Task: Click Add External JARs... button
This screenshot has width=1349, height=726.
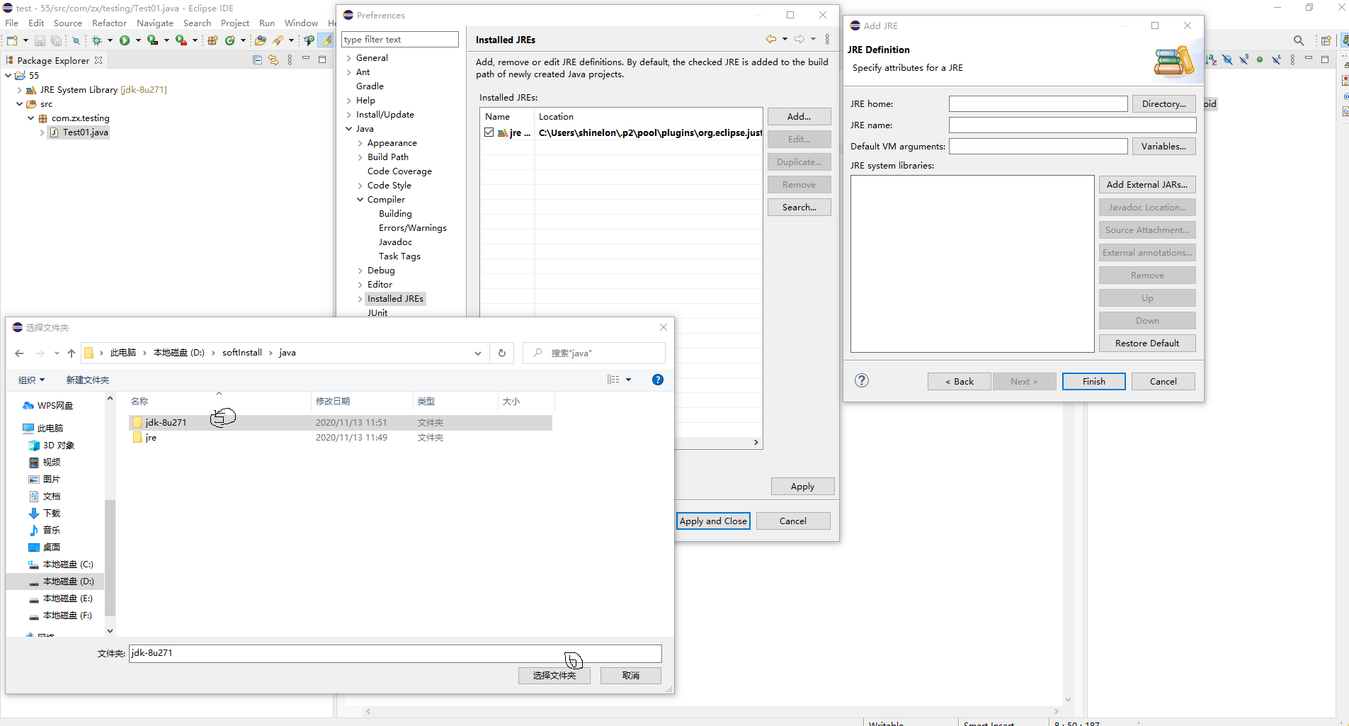Action: (1147, 184)
